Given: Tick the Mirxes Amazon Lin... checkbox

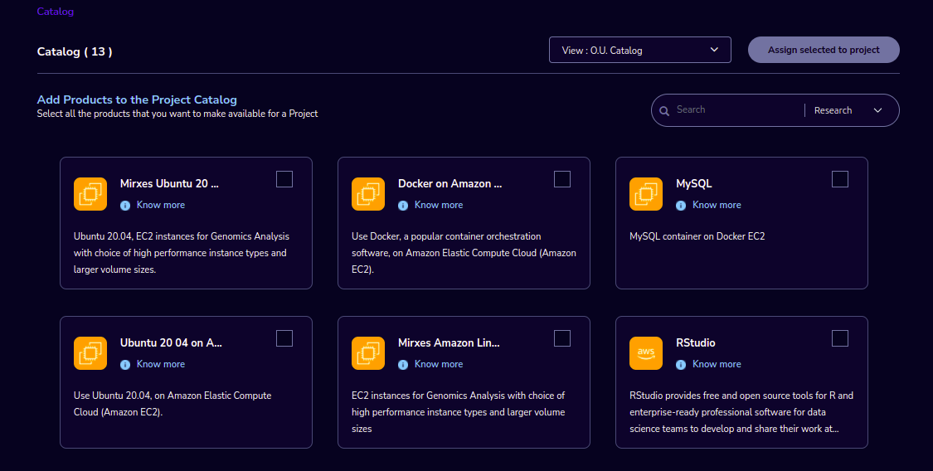Looking at the screenshot, I should pos(562,338).
